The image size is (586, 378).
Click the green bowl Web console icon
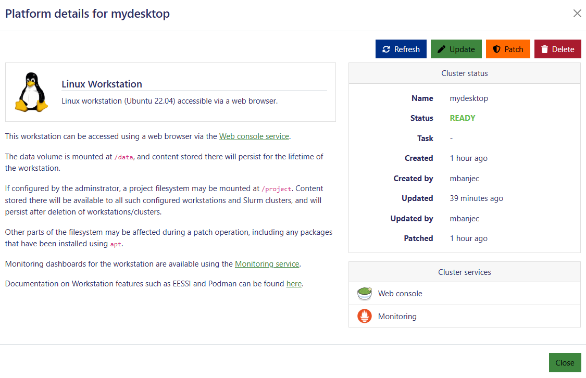click(x=365, y=294)
